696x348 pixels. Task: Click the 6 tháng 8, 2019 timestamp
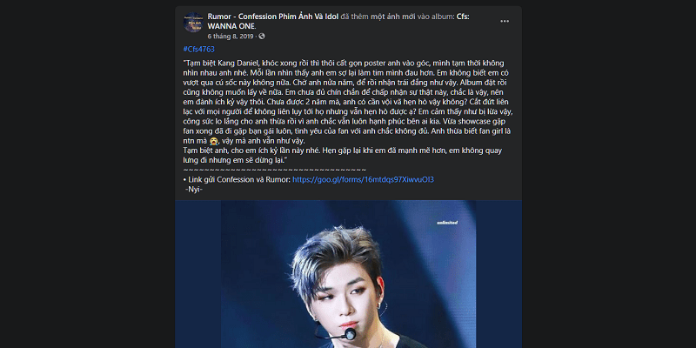[x=230, y=36]
